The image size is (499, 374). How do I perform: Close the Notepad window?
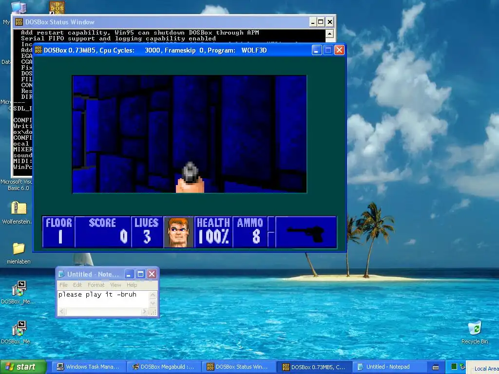(152, 274)
